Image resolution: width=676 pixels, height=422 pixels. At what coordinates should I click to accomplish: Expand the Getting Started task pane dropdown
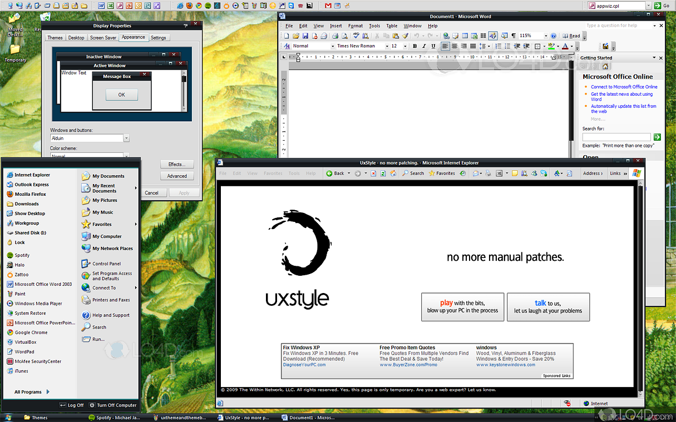(x=654, y=58)
